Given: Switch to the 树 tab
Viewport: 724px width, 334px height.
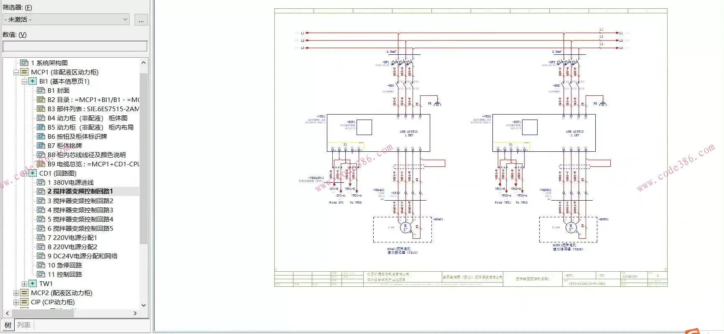Looking at the screenshot, I should (x=8, y=325).
